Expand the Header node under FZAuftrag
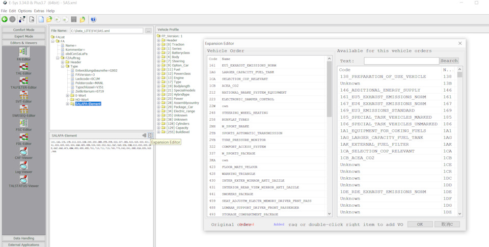Viewport: 489px width, 247px height. [63, 62]
